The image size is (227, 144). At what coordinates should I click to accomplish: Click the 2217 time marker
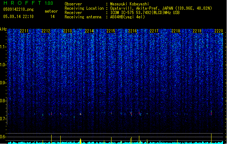(x=154, y=31)
